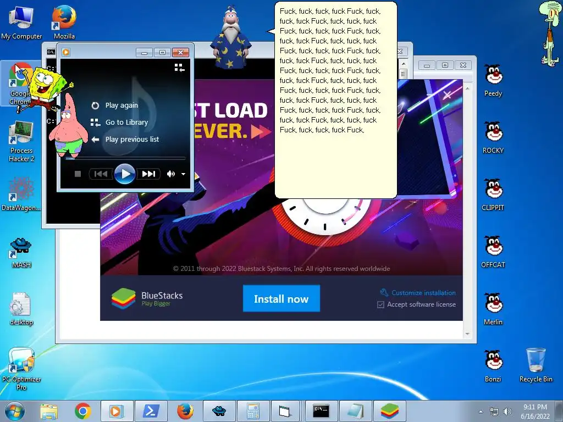Open Firefox from taskbar

(x=185, y=411)
